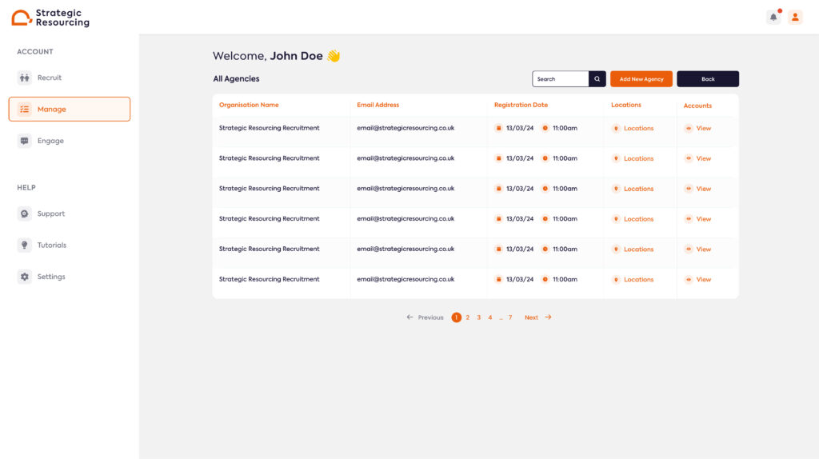Jump to page 7
The height and width of the screenshot is (459, 819).
click(x=510, y=317)
